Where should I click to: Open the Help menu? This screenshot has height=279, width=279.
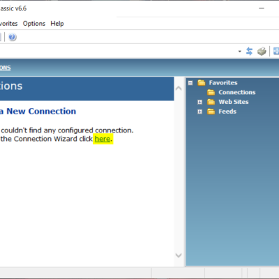coord(57,24)
